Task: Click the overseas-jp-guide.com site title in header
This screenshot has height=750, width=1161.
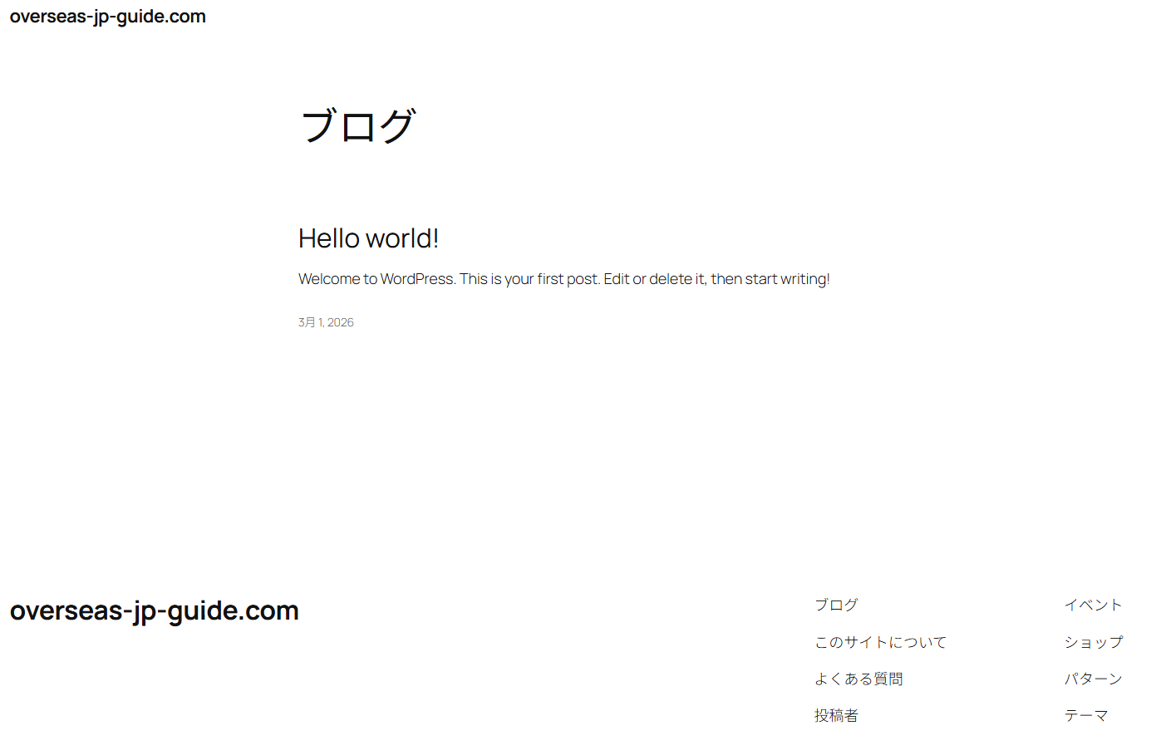Action: point(107,17)
